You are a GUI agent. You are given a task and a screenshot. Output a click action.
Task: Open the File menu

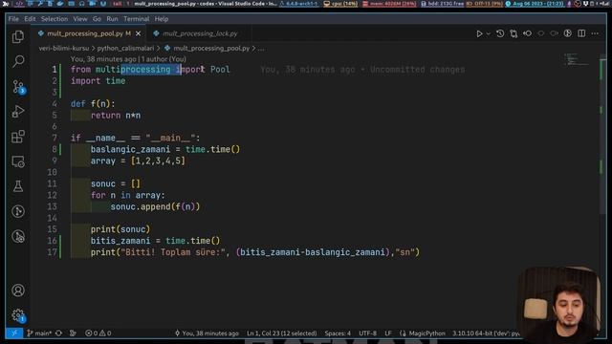tap(13, 19)
